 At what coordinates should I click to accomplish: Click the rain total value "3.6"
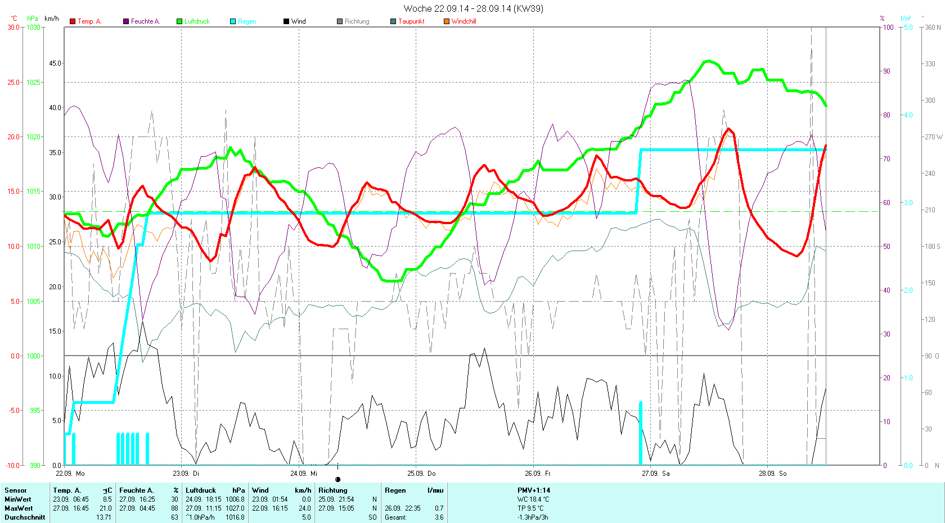pos(439,517)
